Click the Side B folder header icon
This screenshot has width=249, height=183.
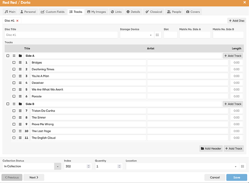20,104
